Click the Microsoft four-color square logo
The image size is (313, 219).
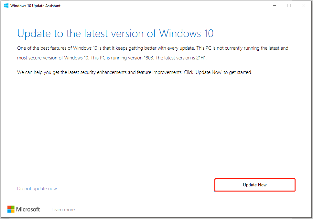pos(11,209)
